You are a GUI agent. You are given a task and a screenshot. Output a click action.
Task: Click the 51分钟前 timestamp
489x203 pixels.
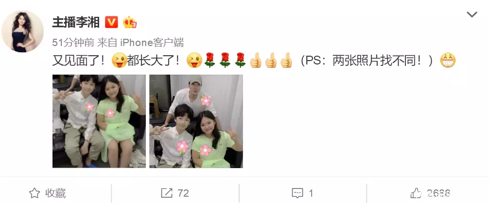73,43
